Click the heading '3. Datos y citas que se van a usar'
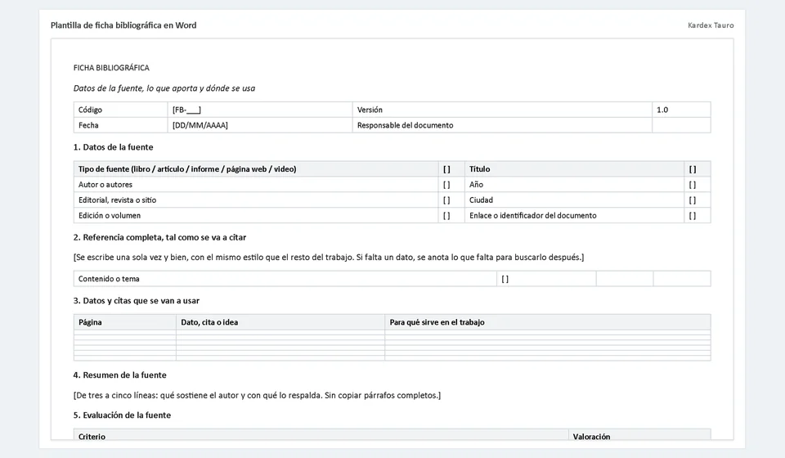Viewport: 785px width, 458px height. tap(137, 301)
